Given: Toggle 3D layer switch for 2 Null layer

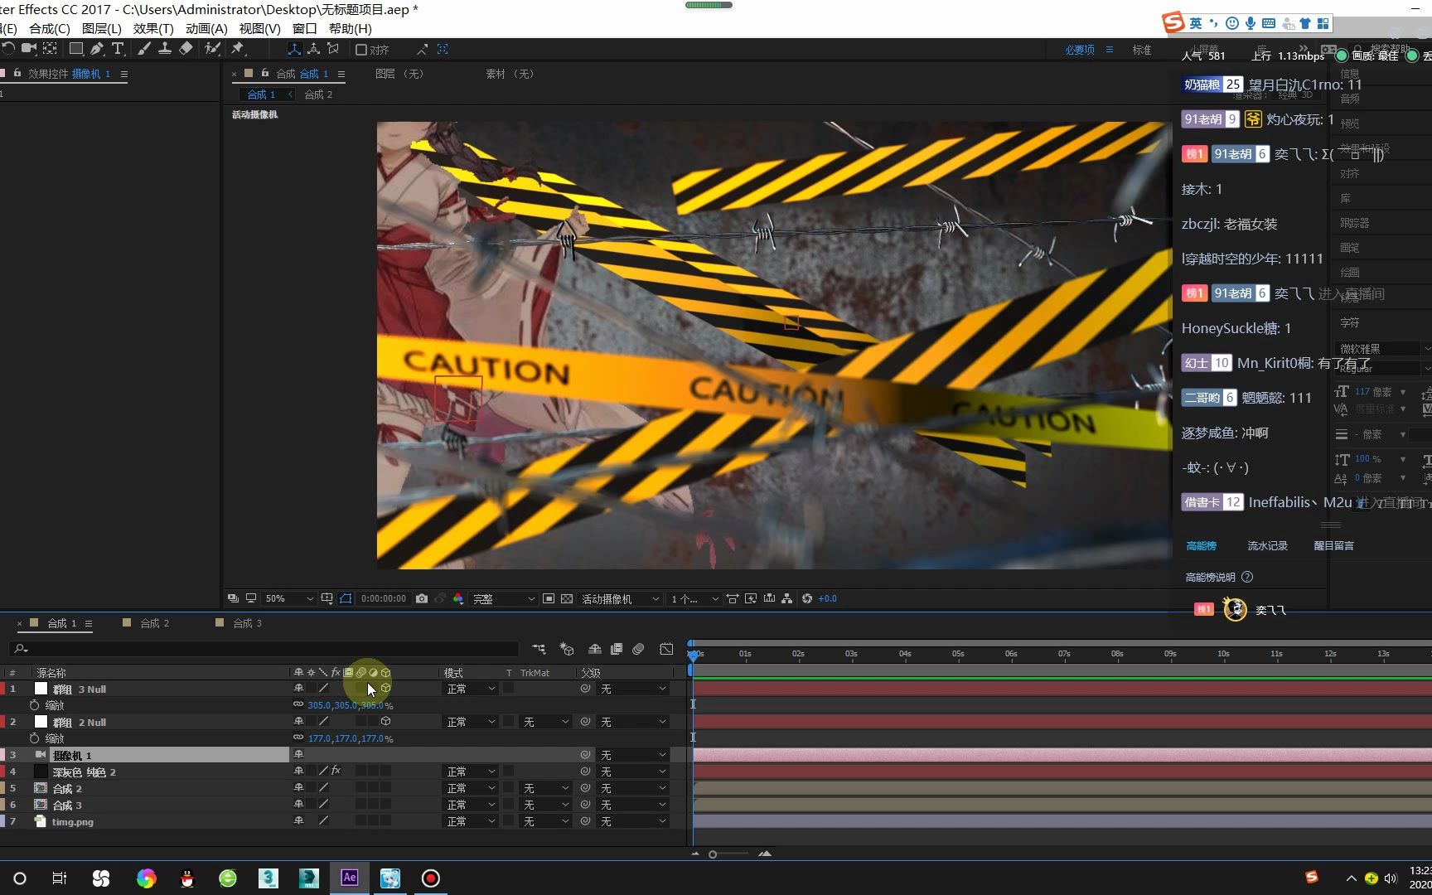Looking at the screenshot, I should [x=385, y=722].
